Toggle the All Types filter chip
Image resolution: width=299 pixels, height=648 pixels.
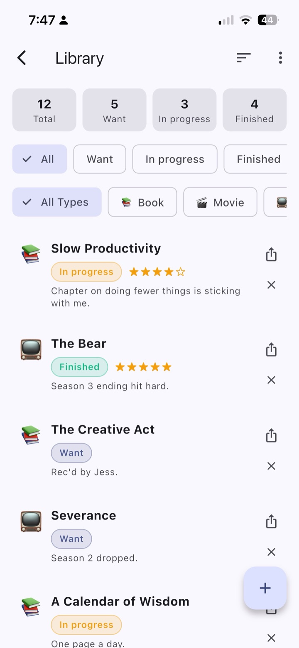[57, 202]
